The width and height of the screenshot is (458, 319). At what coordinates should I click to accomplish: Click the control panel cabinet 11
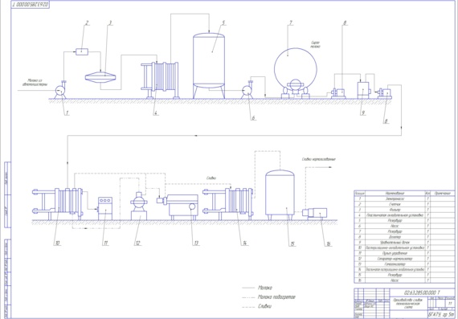[x=105, y=209]
